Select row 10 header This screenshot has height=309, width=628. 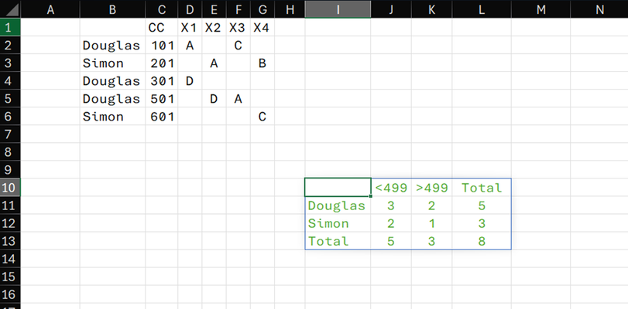click(x=10, y=188)
